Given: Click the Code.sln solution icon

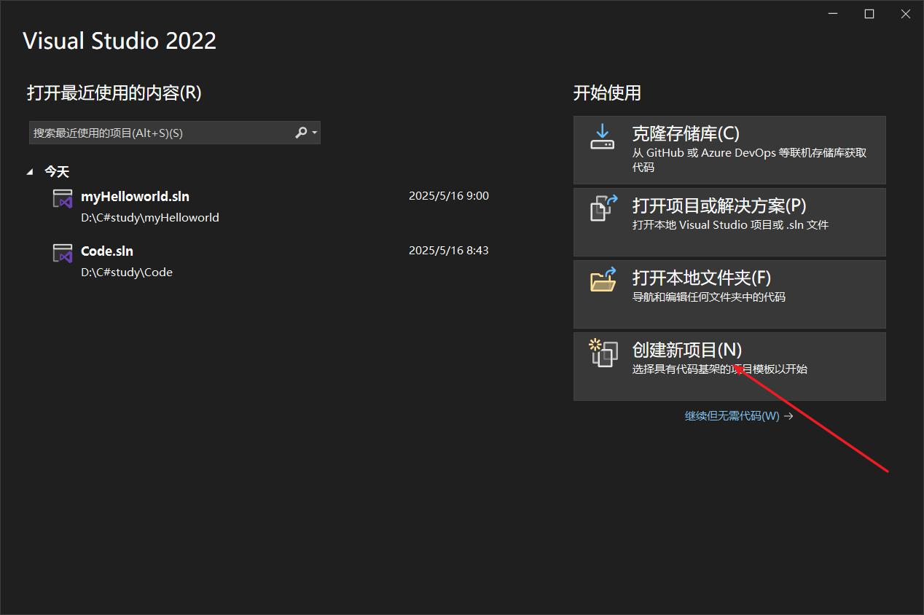Looking at the screenshot, I should pos(63,253).
